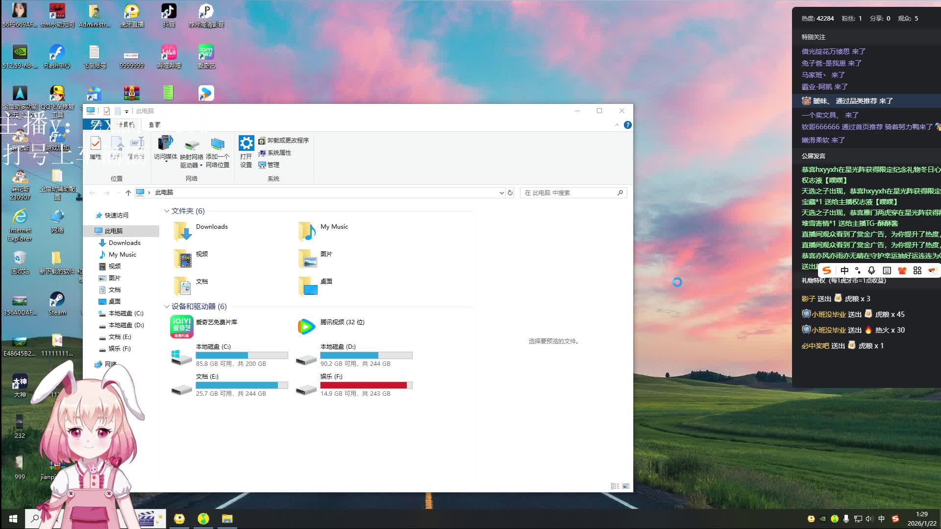The height and width of the screenshot is (529, 941).
Task: Click 映射网络驱动器 icon in ribbon
Action: (x=192, y=144)
